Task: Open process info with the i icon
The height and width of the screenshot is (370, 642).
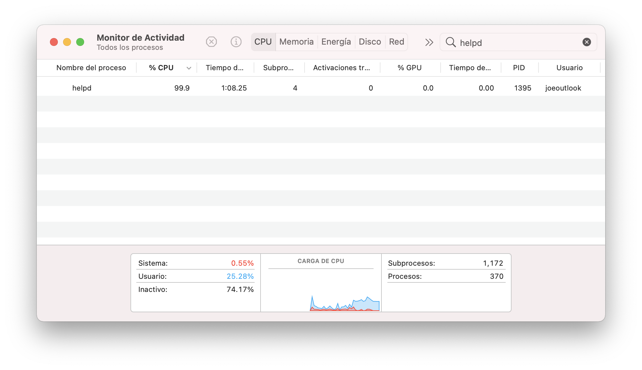Action: point(236,42)
